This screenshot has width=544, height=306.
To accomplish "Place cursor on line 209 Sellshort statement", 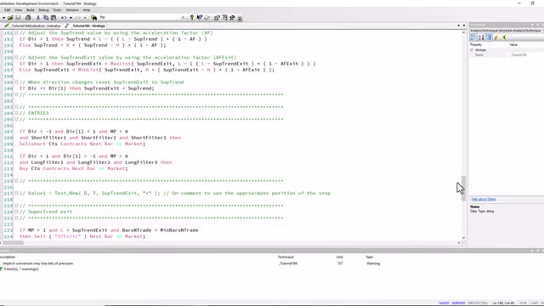I will click(x=82, y=144).
